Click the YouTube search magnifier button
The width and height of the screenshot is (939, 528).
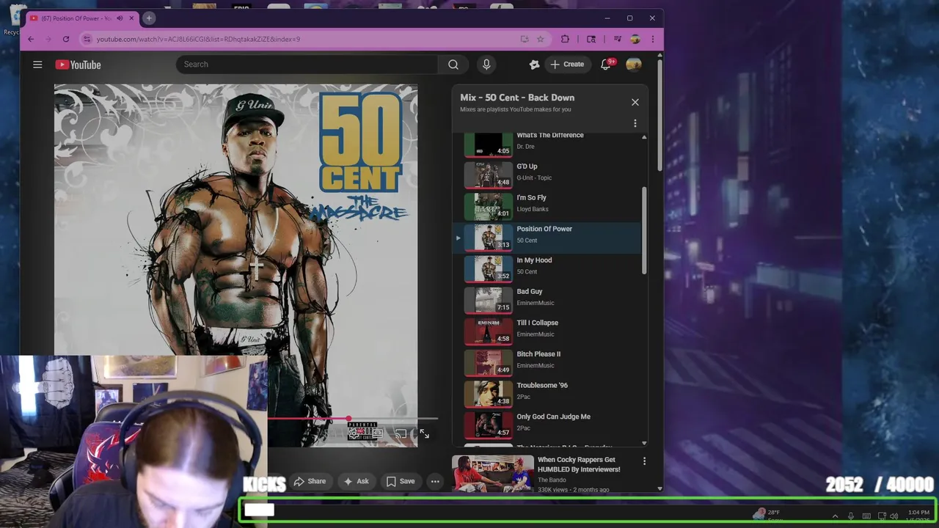tap(453, 65)
